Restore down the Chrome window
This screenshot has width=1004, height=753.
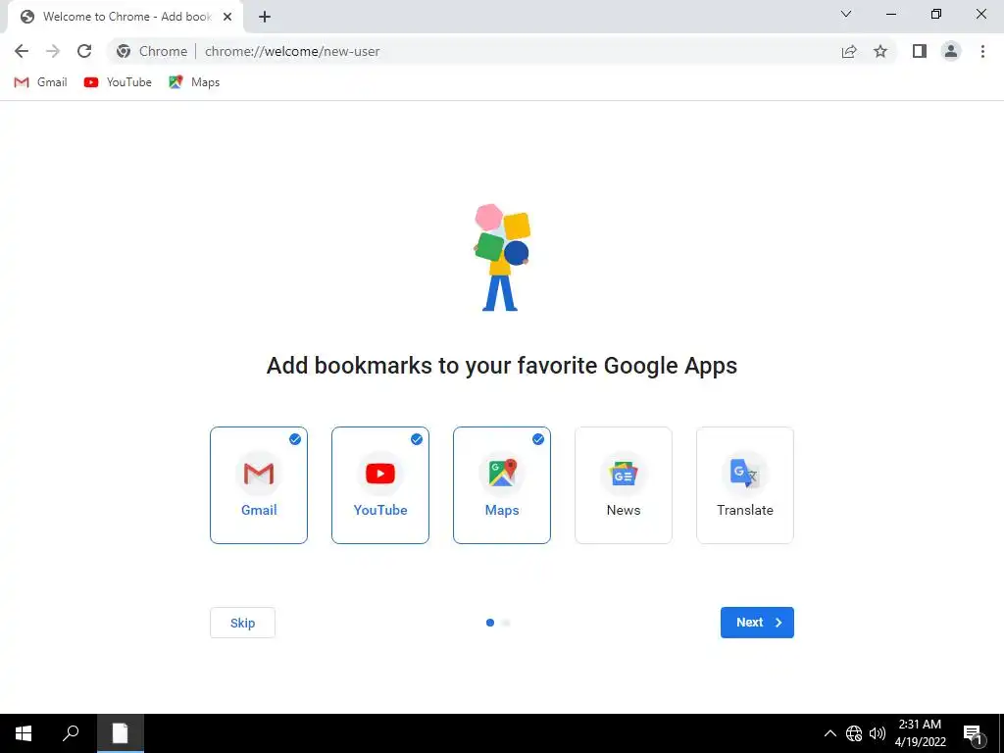pyautogui.click(x=936, y=14)
